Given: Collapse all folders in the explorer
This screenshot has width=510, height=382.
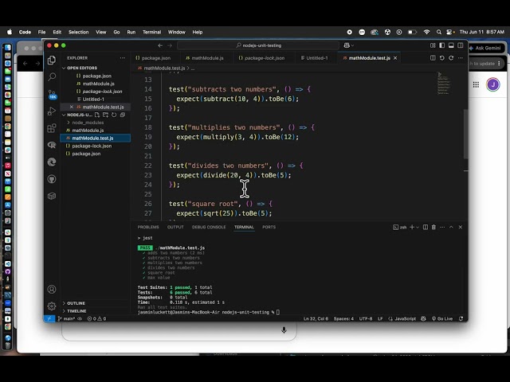Looking at the screenshot, I should (123, 115).
